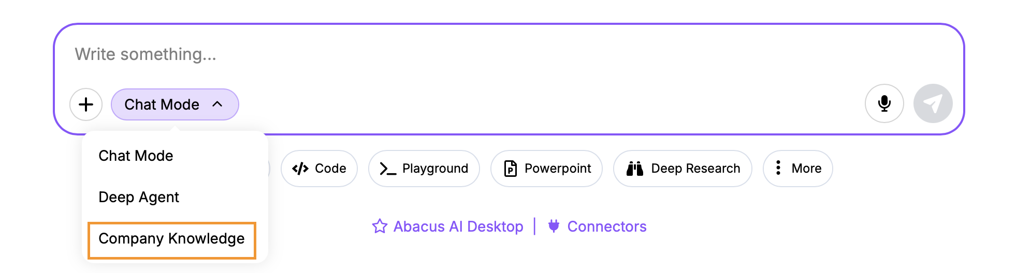Select Chat Mode from the dropdown list

[x=136, y=156]
